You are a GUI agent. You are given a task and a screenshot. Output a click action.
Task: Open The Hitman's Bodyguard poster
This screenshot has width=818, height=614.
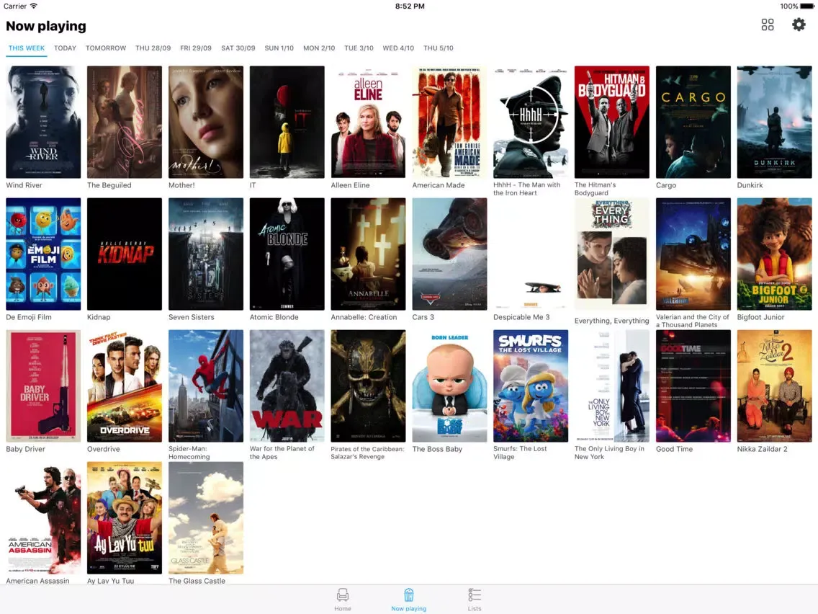click(x=612, y=123)
